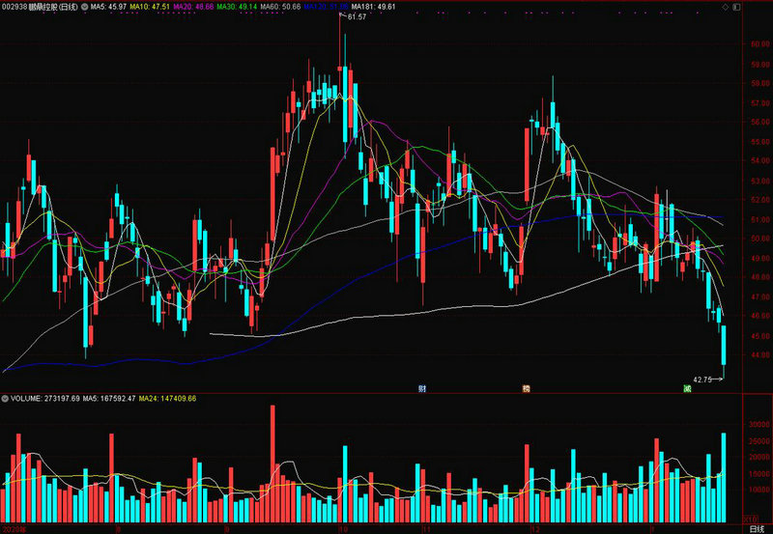
Task: Click the tallest red volume bar
Action: coord(273,465)
